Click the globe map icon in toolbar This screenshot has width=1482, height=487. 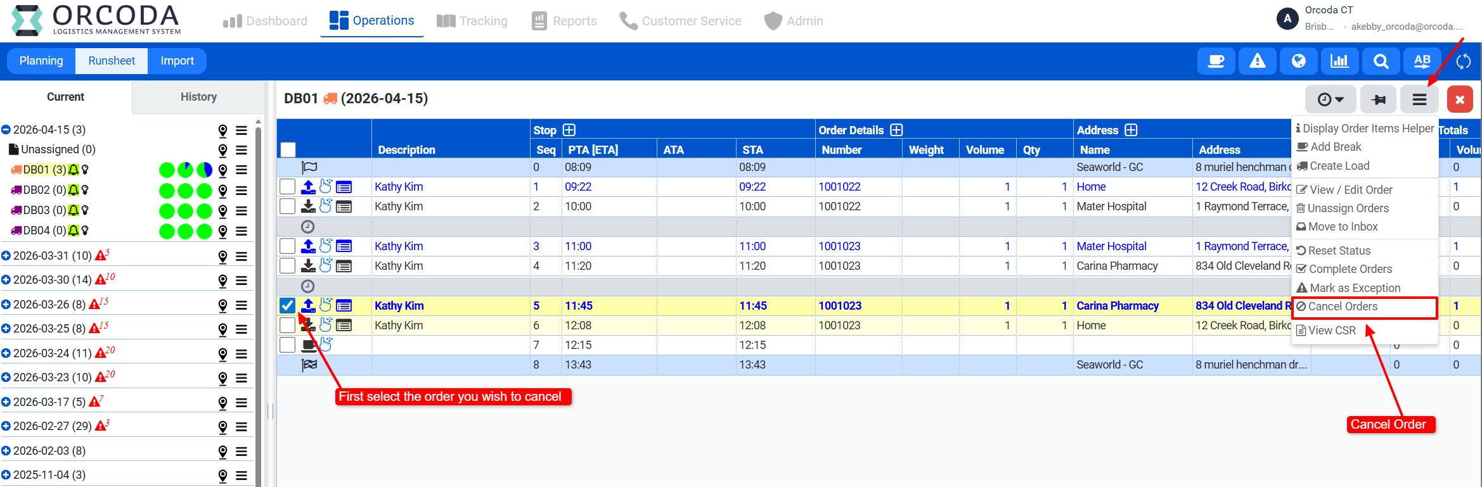pos(1298,61)
